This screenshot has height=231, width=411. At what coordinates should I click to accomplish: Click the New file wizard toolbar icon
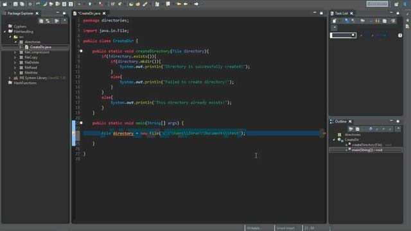[5, 4]
